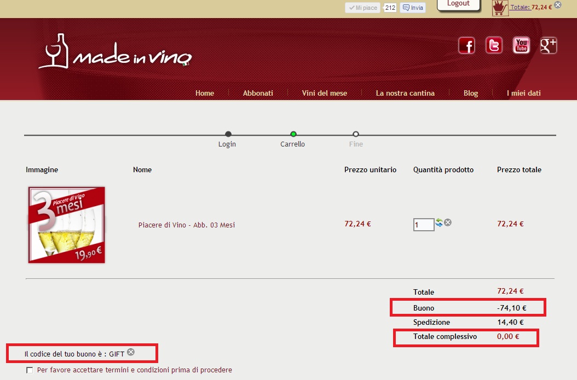Open I miei dati menu item

pyautogui.click(x=524, y=93)
